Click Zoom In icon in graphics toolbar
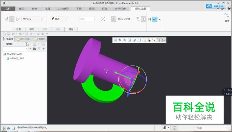The image size is (232, 132). coord(120,40)
